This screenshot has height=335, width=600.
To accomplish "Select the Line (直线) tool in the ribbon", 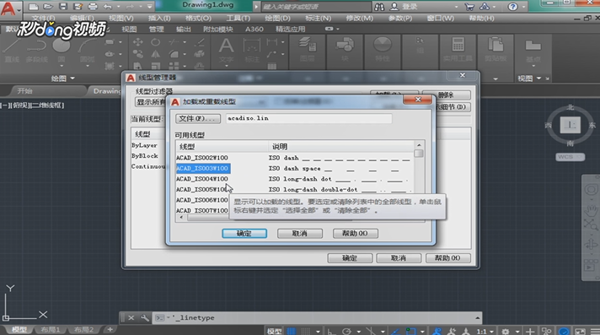I will pos(12,51).
